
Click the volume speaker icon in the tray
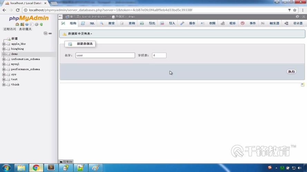[299, 168]
